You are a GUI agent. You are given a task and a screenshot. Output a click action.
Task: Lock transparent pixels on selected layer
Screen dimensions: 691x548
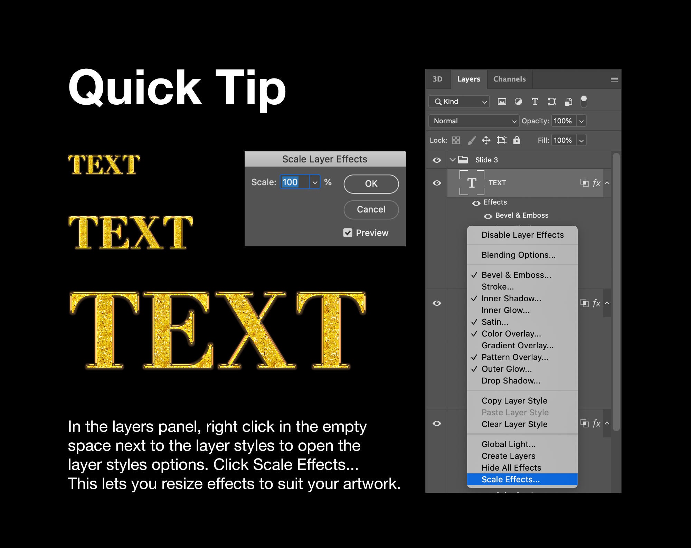coord(456,140)
